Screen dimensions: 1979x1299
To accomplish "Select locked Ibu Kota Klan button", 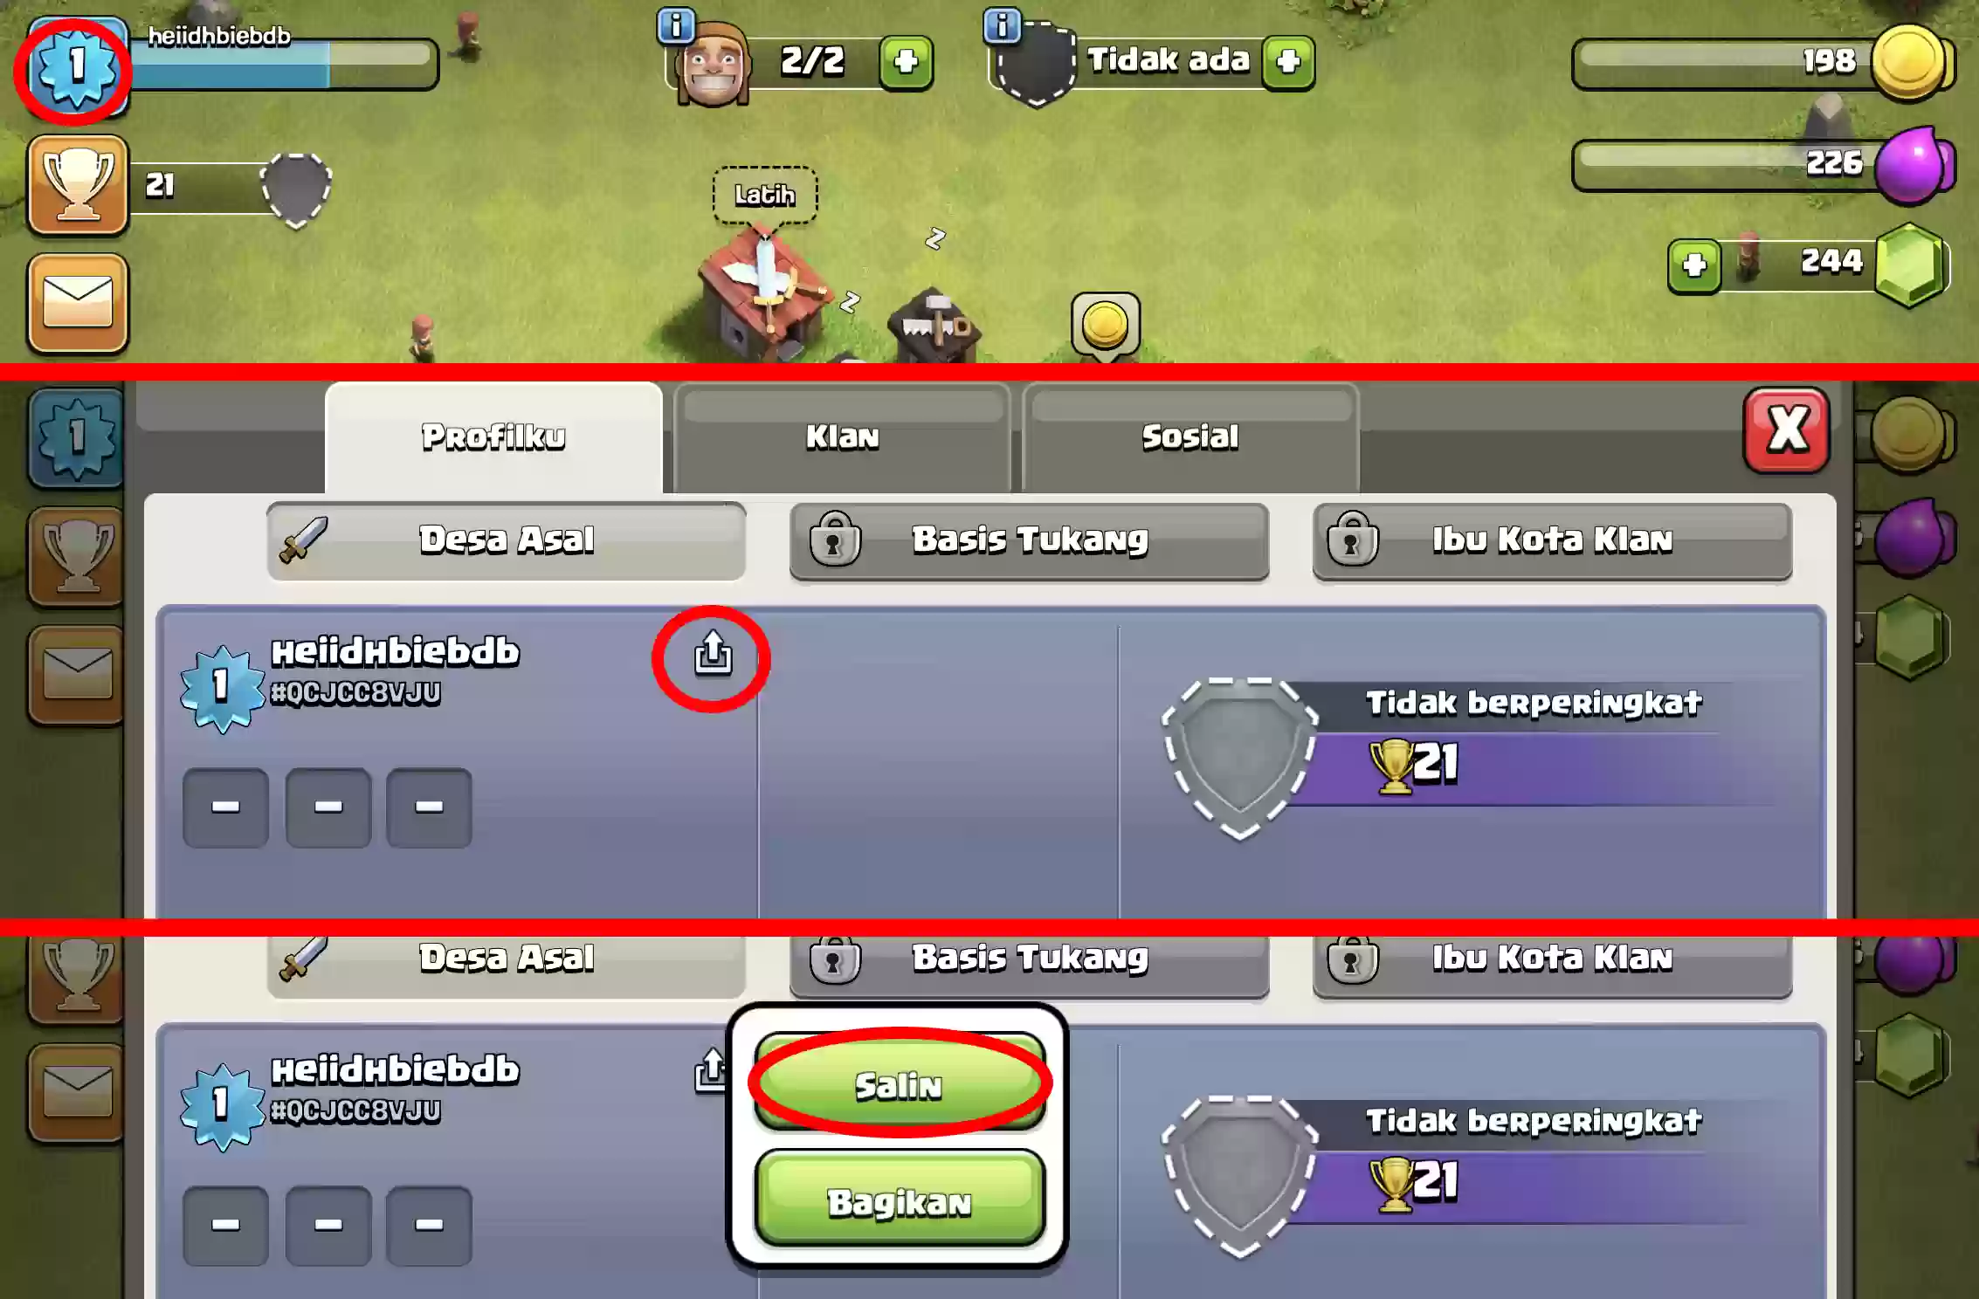I will [x=1552, y=541].
